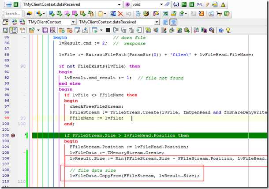Click the zz rename icon
Image resolution: width=269 pixels, height=189 pixels.
point(165,14)
